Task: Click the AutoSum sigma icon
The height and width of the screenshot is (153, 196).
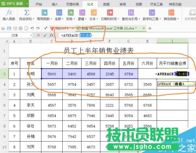Action: click(x=27, y=12)
